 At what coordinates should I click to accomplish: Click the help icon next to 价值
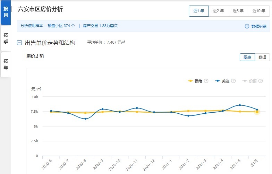point(261,81)
